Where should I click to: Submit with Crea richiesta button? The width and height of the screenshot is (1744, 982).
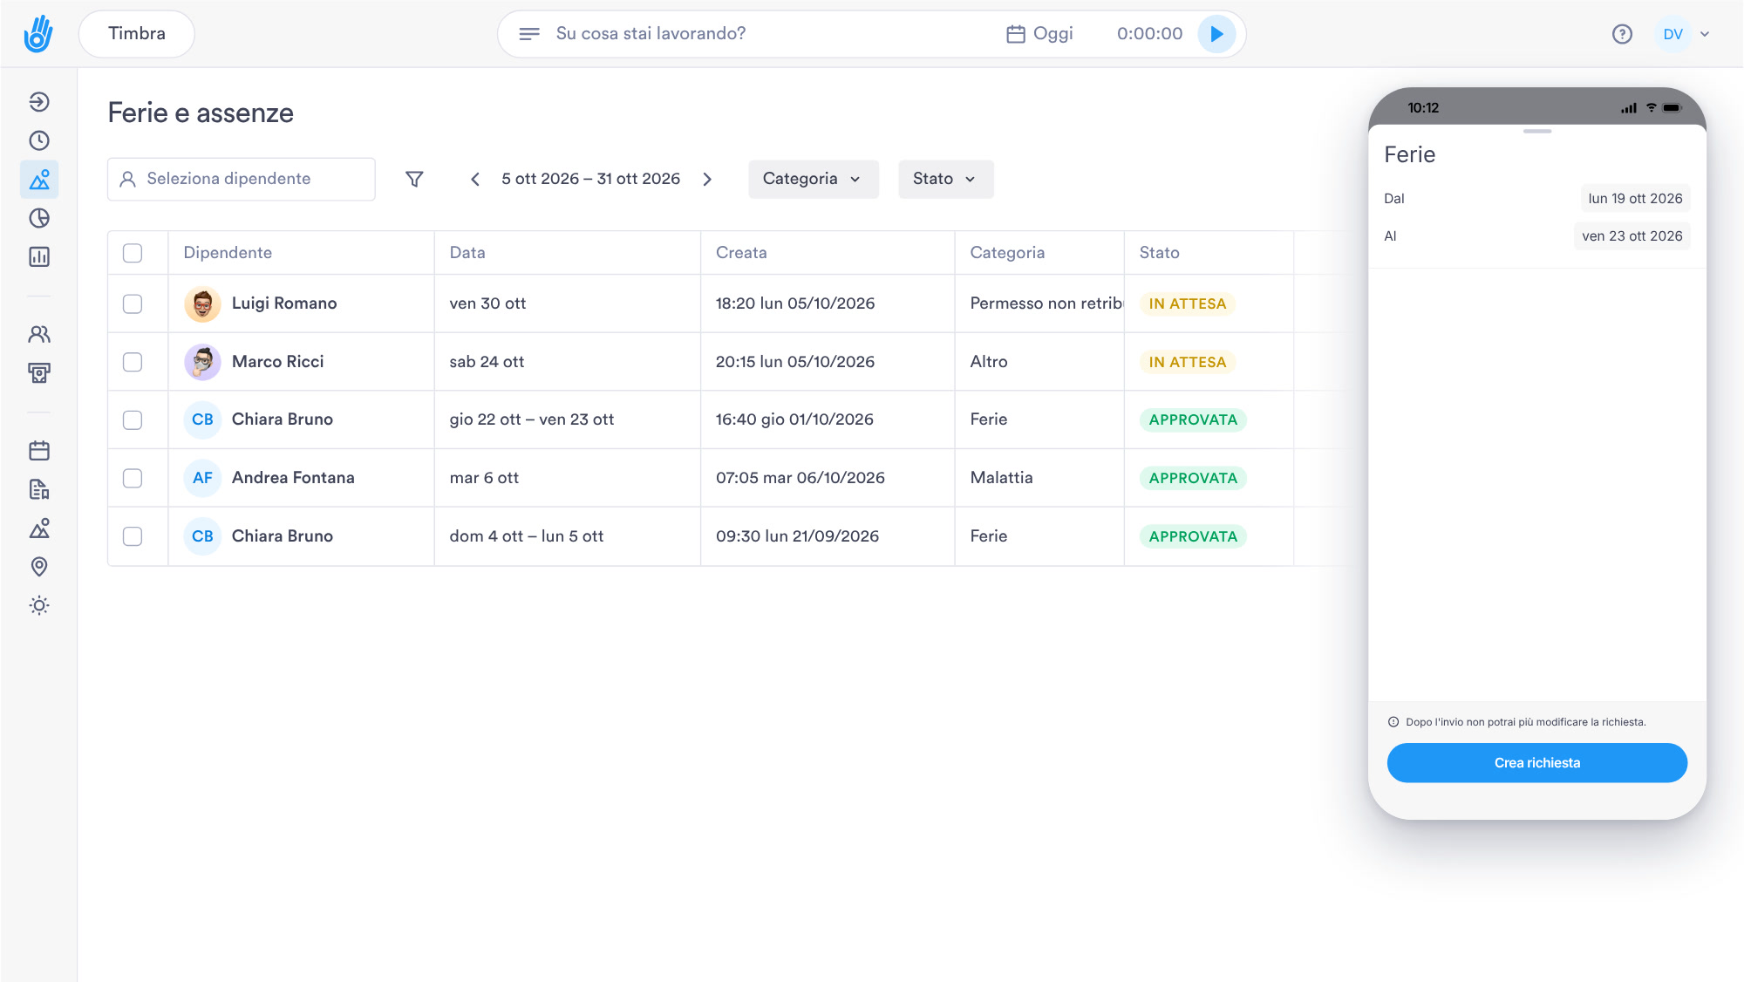pos(1536,762)
